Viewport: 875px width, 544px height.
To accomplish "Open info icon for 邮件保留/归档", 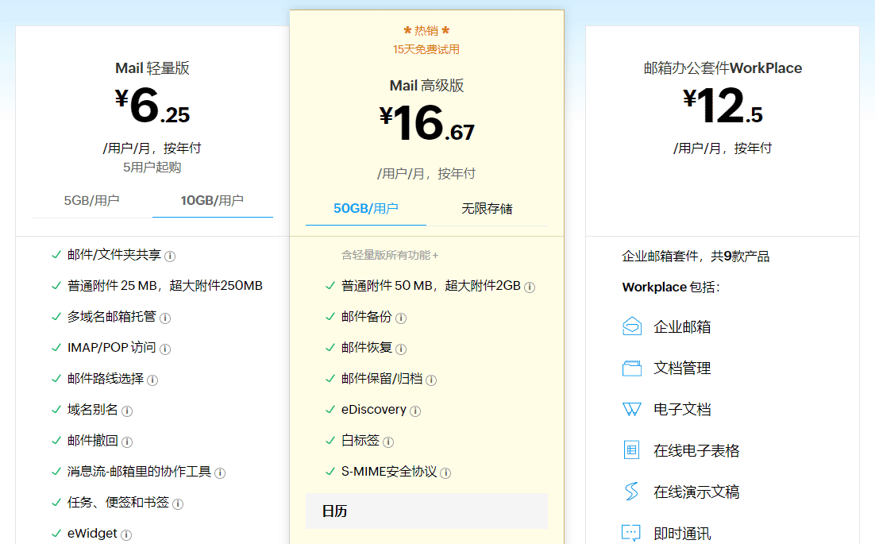I will pyautogui.click(x=431, y=380).
